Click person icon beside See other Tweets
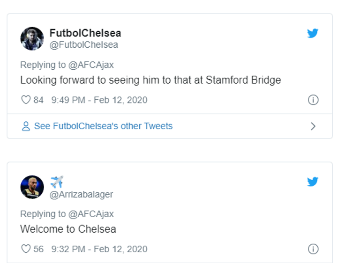Screen dimensions: 360x263 point(26,126)
